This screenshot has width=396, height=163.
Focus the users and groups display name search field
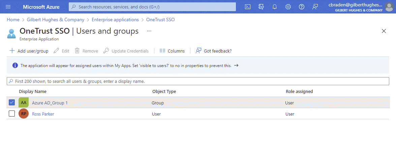[x=198, y=81]
